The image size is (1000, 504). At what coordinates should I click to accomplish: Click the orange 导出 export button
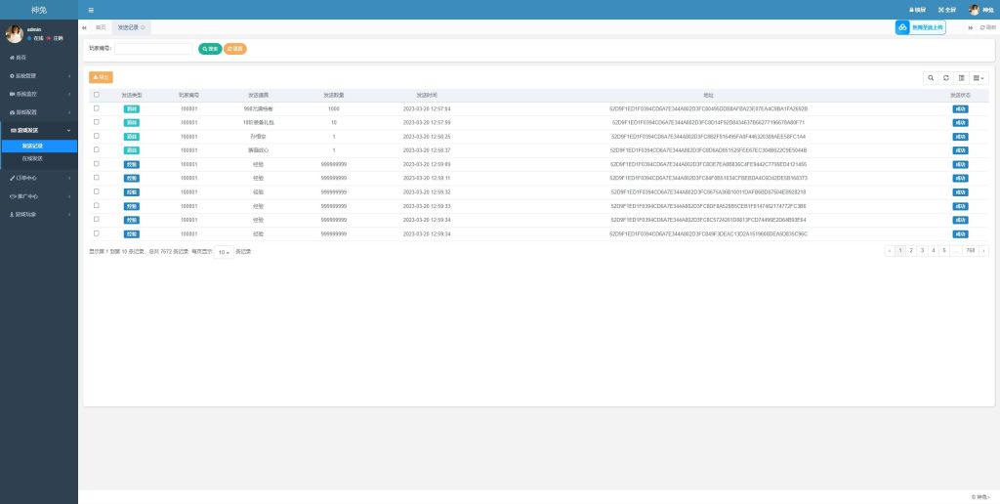101,77
